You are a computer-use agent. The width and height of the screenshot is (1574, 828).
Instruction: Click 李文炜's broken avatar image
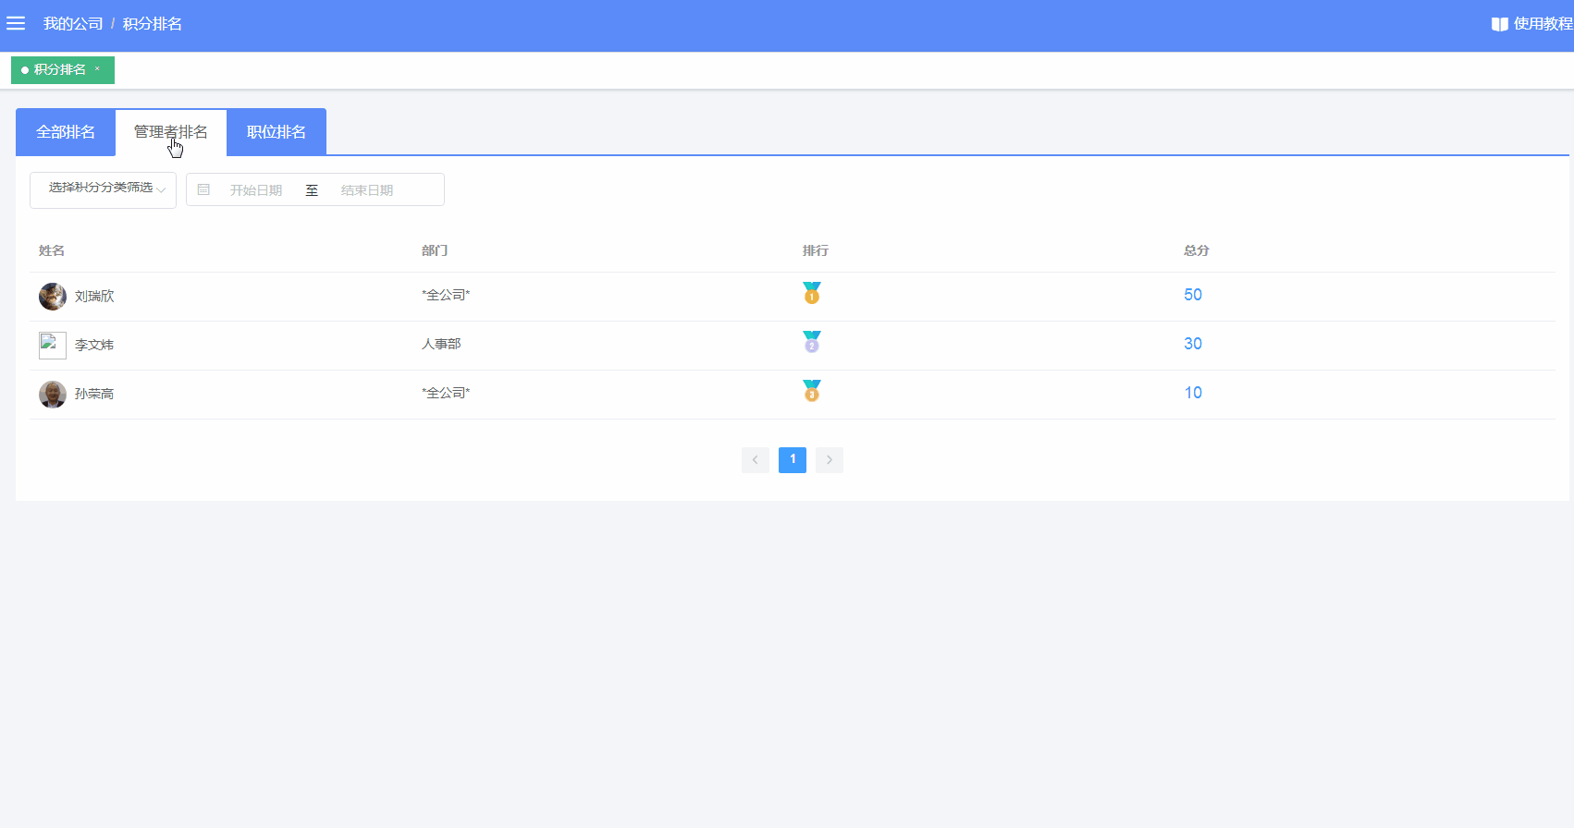[53, 346]
